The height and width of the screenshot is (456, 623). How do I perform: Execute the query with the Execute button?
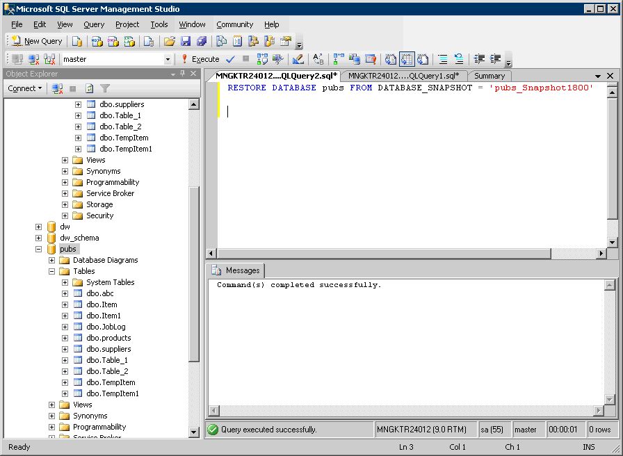pyautogui.click(x=200, y=59)
